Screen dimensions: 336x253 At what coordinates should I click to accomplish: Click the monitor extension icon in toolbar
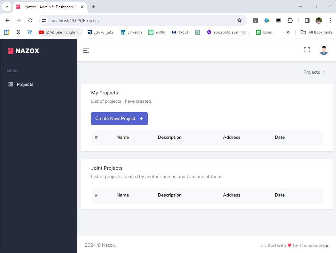tap(278, 20)
